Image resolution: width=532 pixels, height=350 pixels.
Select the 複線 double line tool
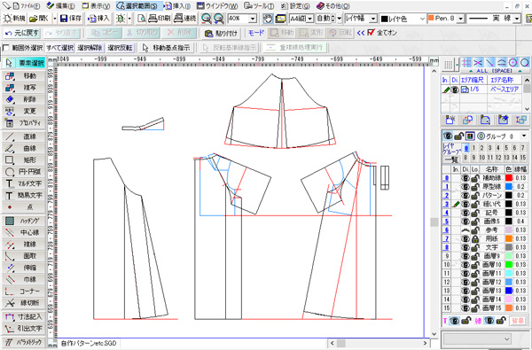tap(24, 245)
